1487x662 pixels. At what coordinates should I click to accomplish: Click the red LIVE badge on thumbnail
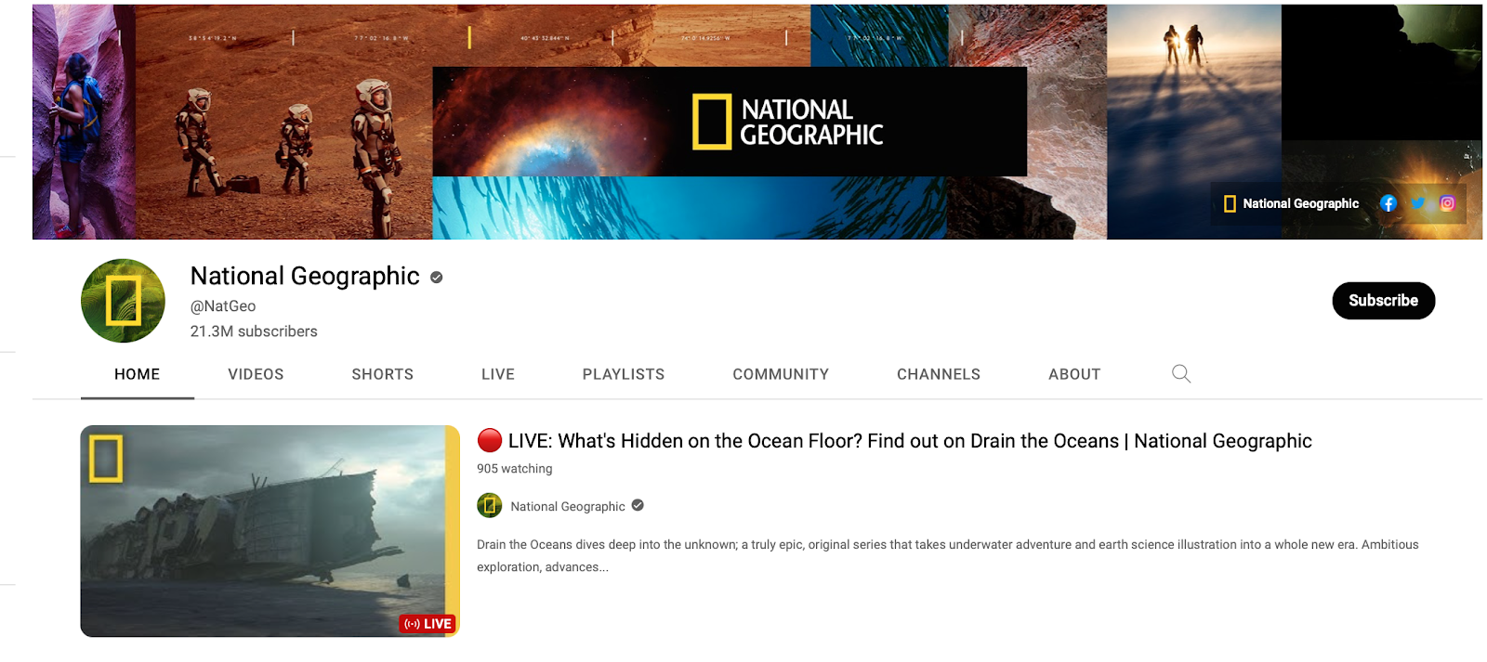[428, 624]
